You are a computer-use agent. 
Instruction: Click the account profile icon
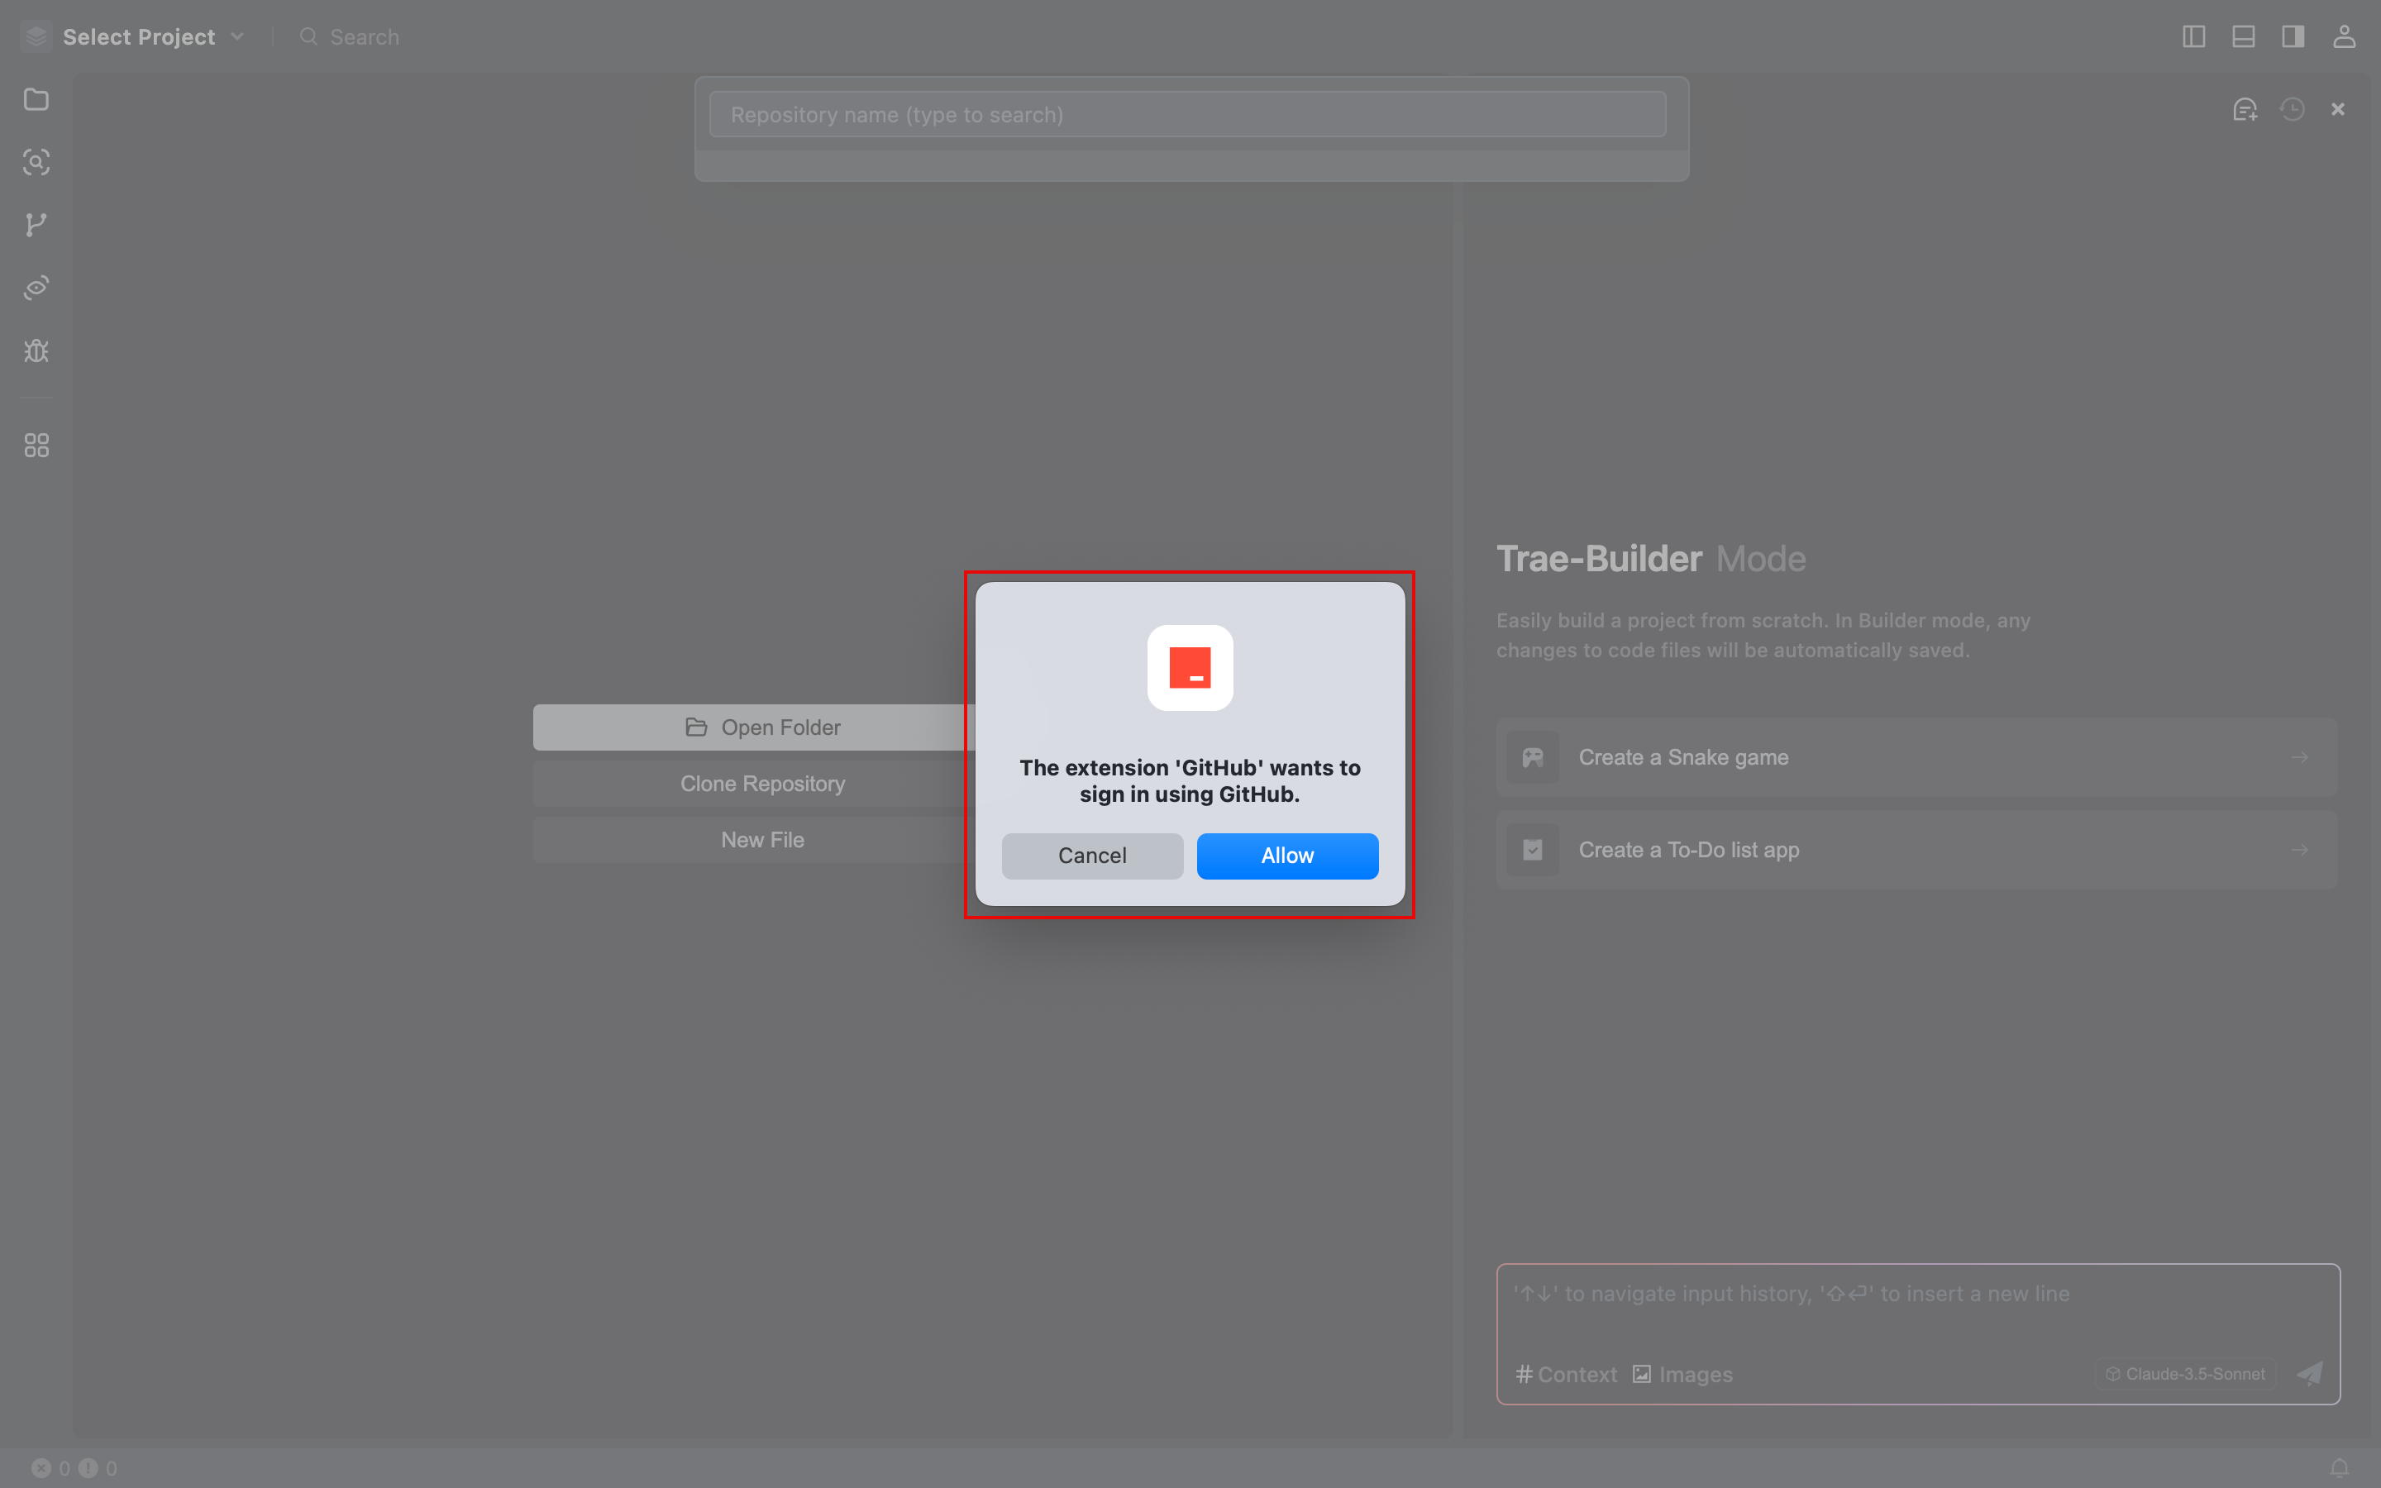point(2344,36)
